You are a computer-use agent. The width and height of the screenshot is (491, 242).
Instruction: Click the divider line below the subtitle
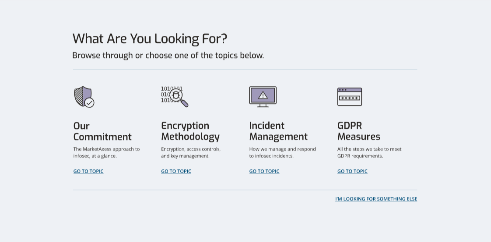tap(245, 70)
